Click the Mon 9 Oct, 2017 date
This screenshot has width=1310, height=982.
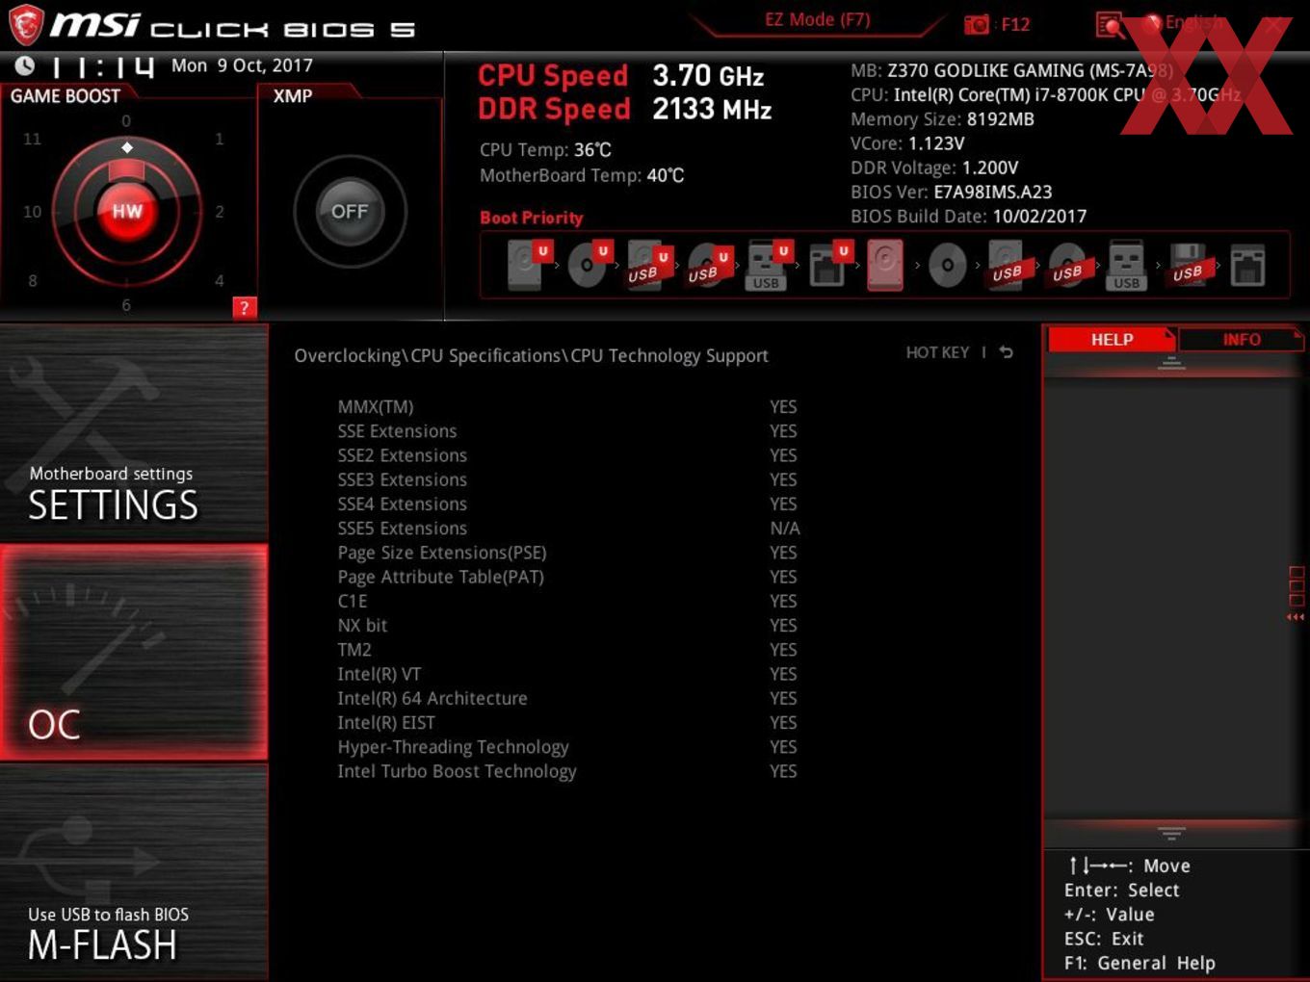pyautogui.click(x=242, y=65)
